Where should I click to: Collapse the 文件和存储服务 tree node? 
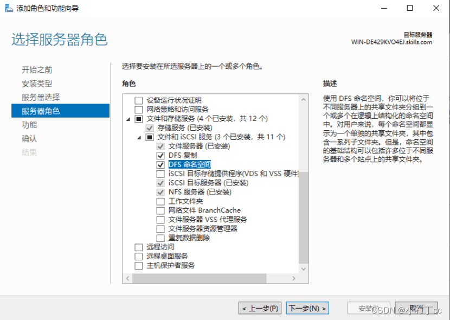tap(128, 119)
